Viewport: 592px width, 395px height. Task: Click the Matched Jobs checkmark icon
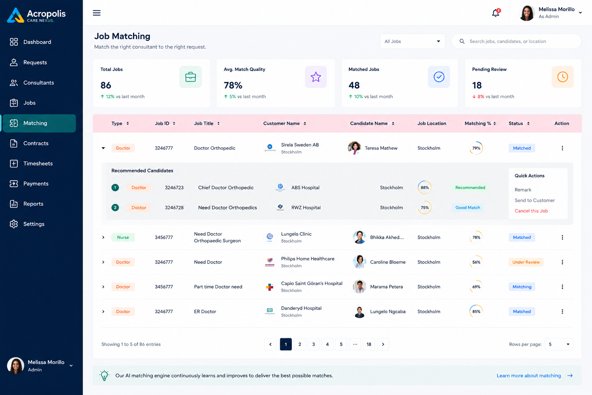tap(439, 77)
